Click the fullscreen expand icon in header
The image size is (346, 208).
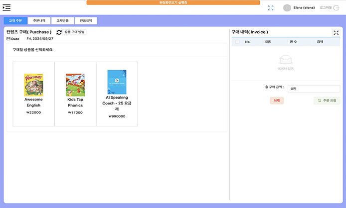point(271,8)
